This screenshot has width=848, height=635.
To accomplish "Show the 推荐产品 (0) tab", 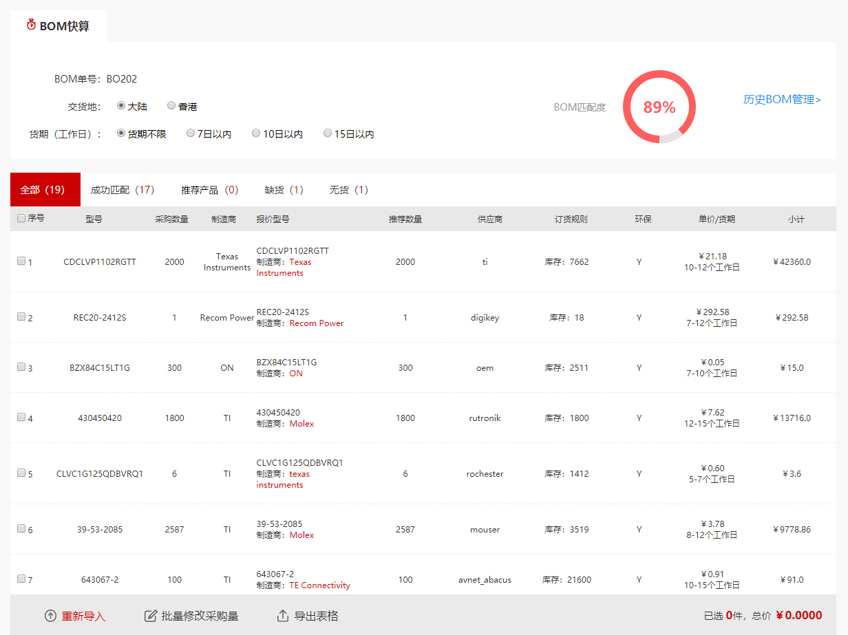I will click(x=209, y=190).
